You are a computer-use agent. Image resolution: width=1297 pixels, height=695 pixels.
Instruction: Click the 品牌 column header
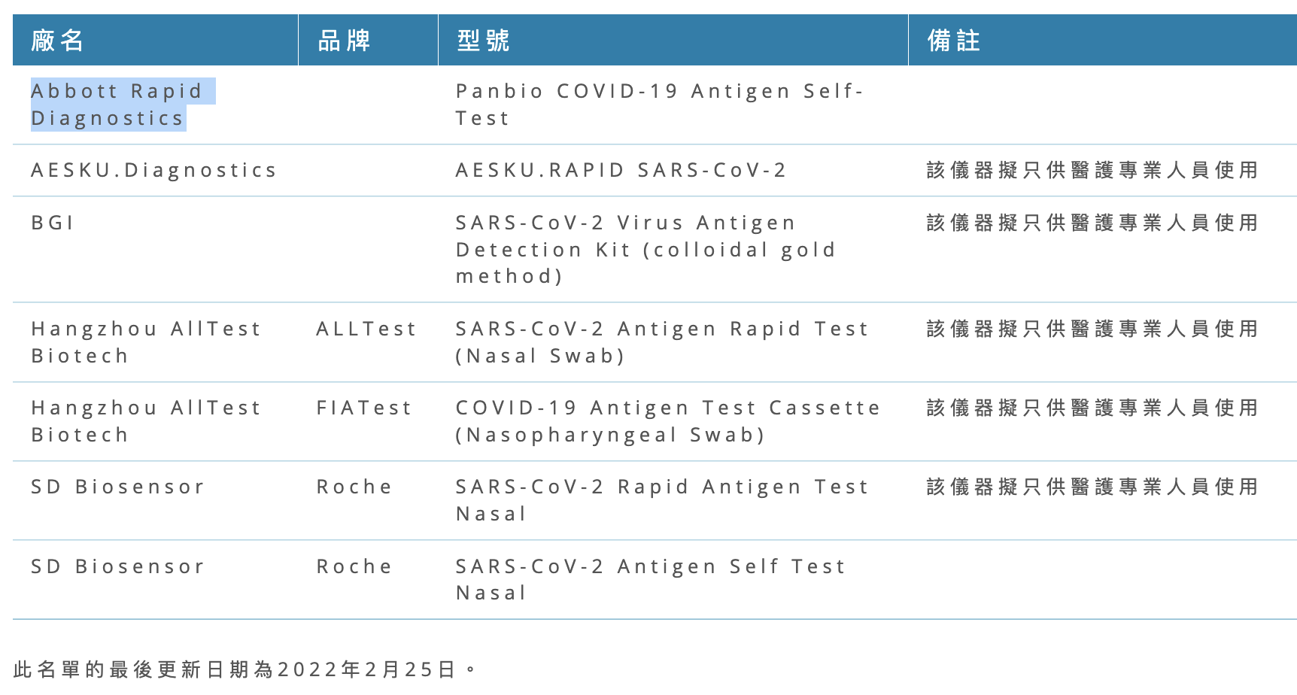click(344, 41)
